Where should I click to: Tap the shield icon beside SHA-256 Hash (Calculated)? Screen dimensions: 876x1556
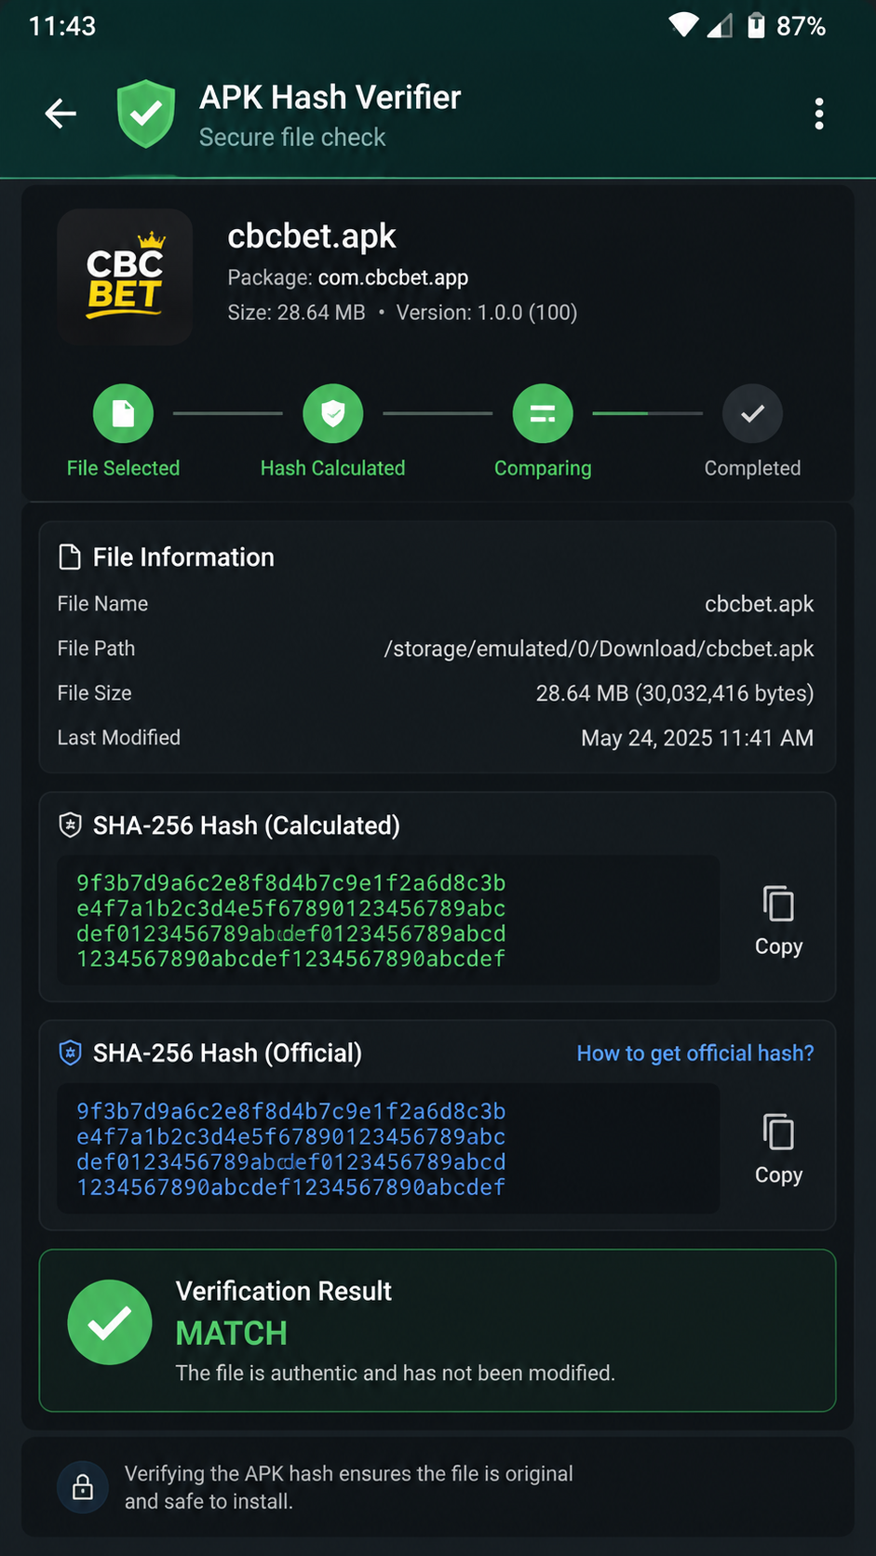(x=70, y=825)
